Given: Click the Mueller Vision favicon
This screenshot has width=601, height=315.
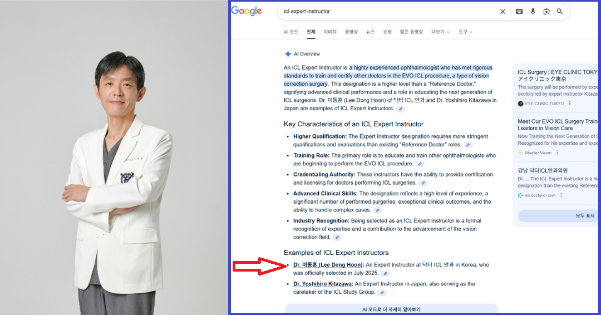Looking at the screenshot, I should pyautogui.click(x=520, y=152).
